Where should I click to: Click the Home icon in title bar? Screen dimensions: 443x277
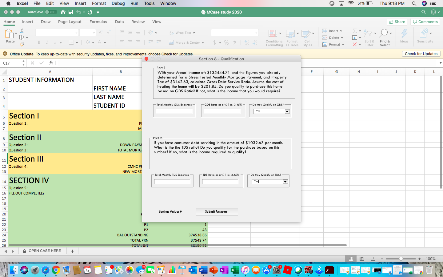[63, 12]
